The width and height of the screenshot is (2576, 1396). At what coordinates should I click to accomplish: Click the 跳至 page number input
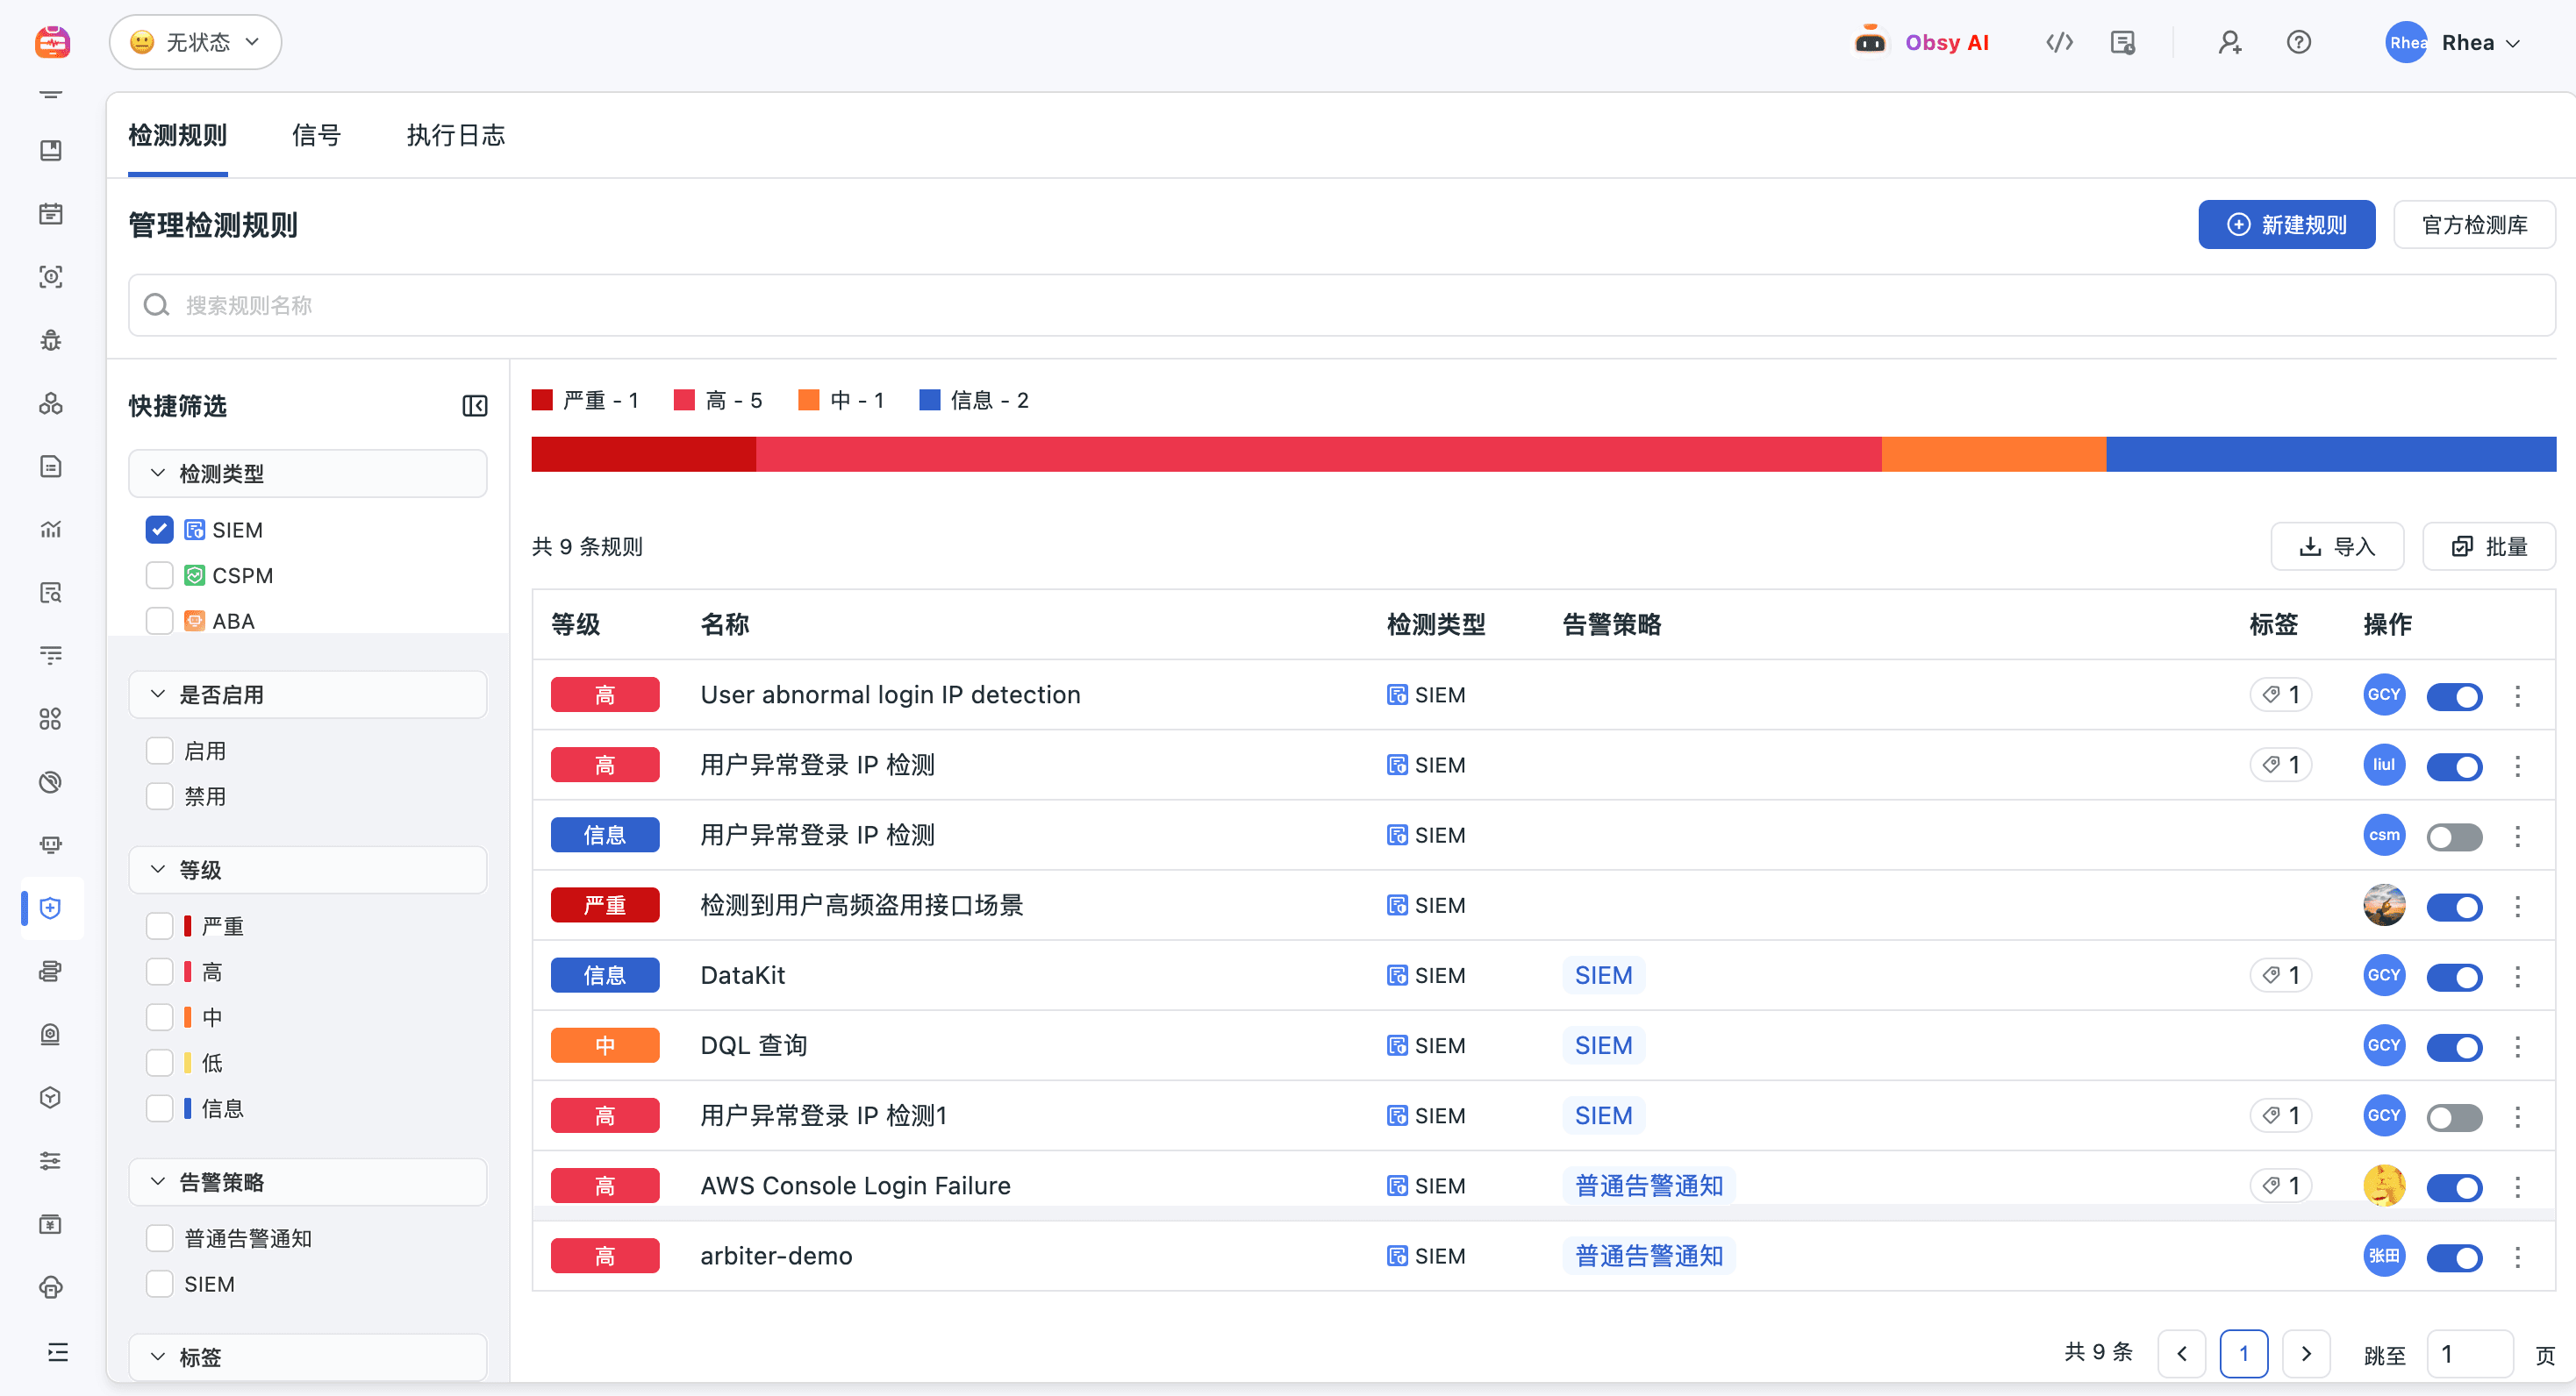pyautogui.click(x=2470, y=1353)
